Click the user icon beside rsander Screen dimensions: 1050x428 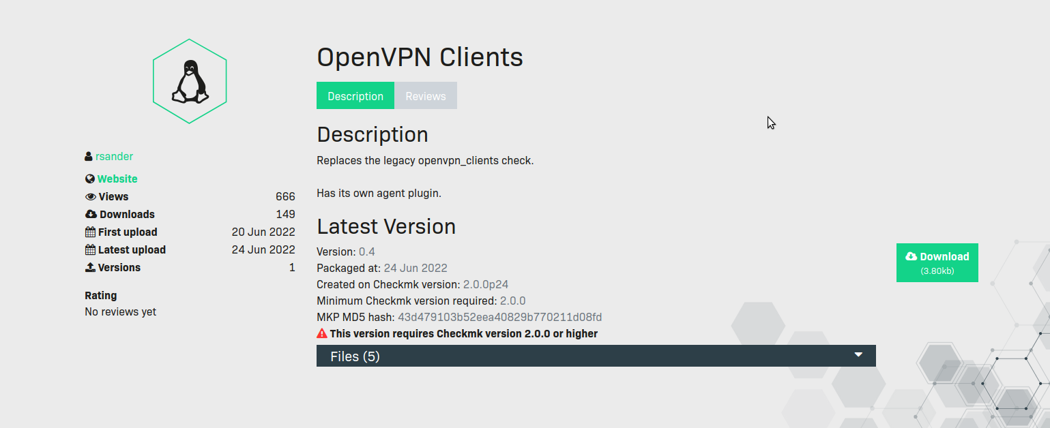point(89,157)
